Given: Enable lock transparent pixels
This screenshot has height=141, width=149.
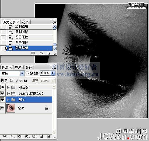Looking at the screenshot, I should [12, 80].
